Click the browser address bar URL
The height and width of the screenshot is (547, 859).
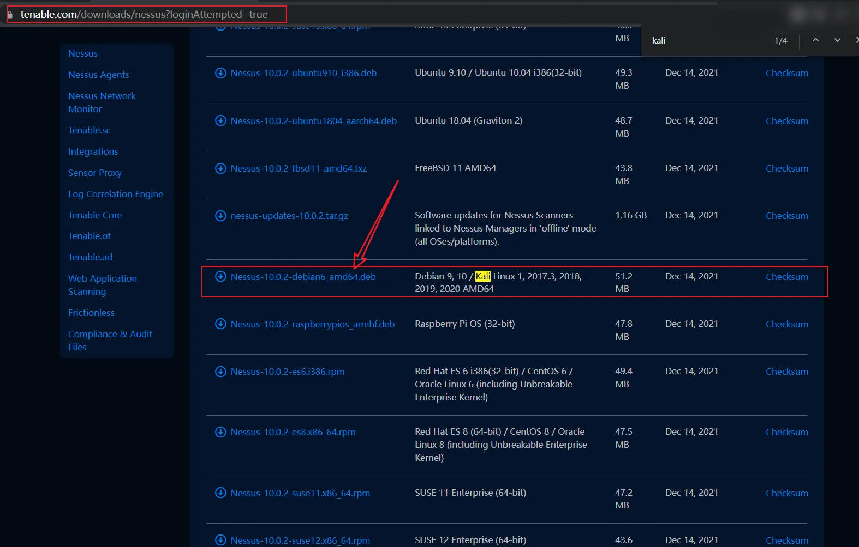tap(144, 15)
